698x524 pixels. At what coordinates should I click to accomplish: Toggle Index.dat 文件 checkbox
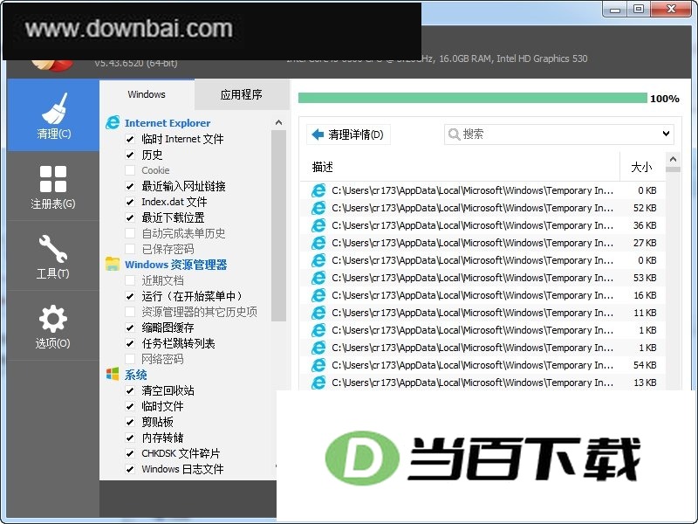pos(130,202)
